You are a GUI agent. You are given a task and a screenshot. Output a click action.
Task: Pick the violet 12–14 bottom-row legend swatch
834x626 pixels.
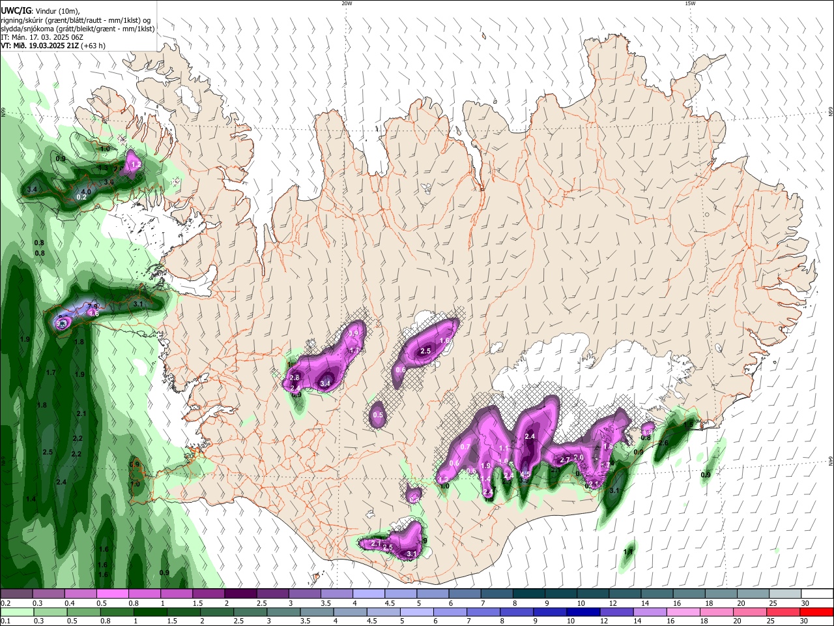point(616,612)
